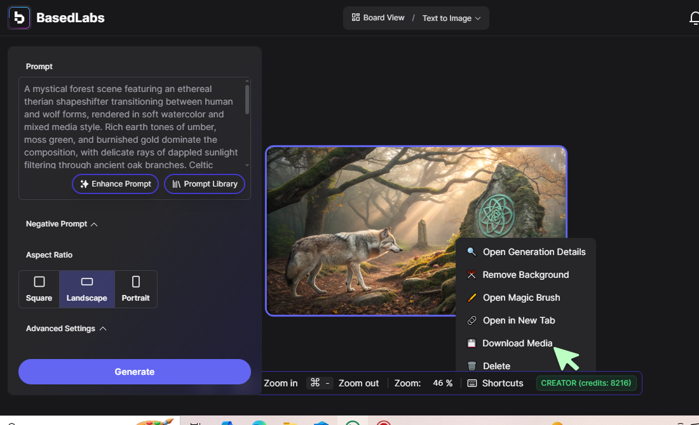This screenshot has height=425, width=699.
Task: Open the Text to Image dropdown
Action: (x=452, y=18)
